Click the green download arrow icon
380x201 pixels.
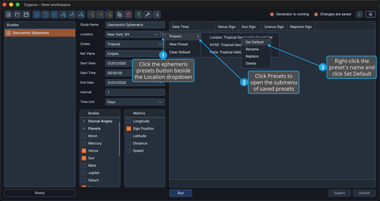click(360, 14)
